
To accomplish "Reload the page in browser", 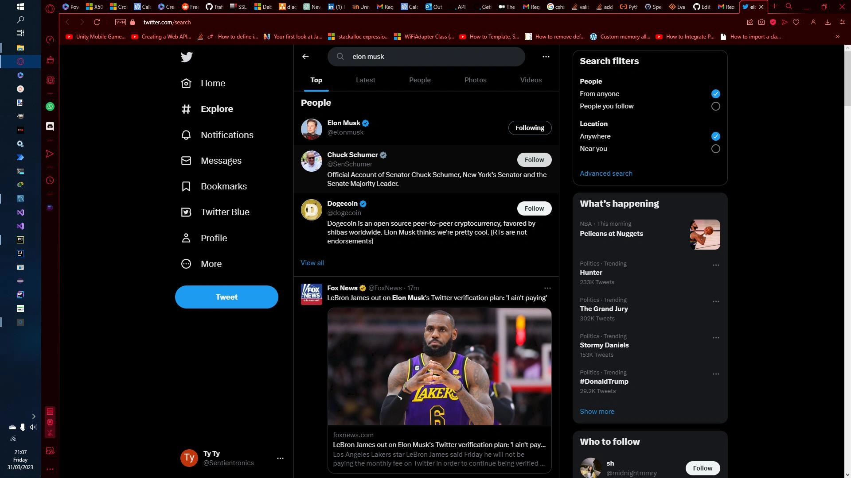I will 97,22.
